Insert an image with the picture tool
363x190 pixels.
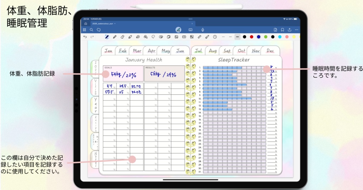(x=177, y=37)
